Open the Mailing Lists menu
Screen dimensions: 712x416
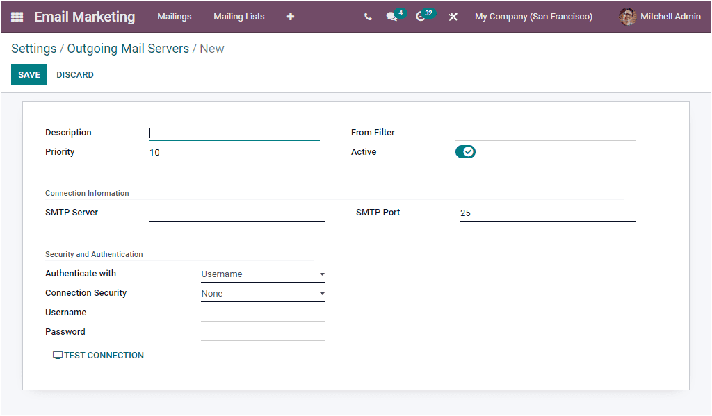238,16
